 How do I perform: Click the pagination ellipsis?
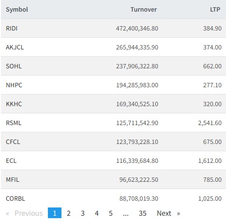click(x=126, y=213)
